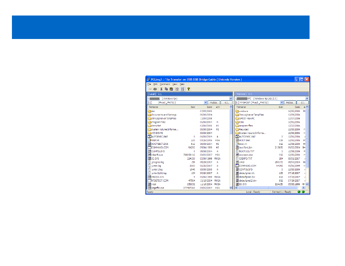Switch to list view toolbar icon

tap(177, 89)
